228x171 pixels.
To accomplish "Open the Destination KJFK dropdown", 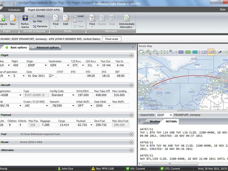I will click(x=68, y=65).
